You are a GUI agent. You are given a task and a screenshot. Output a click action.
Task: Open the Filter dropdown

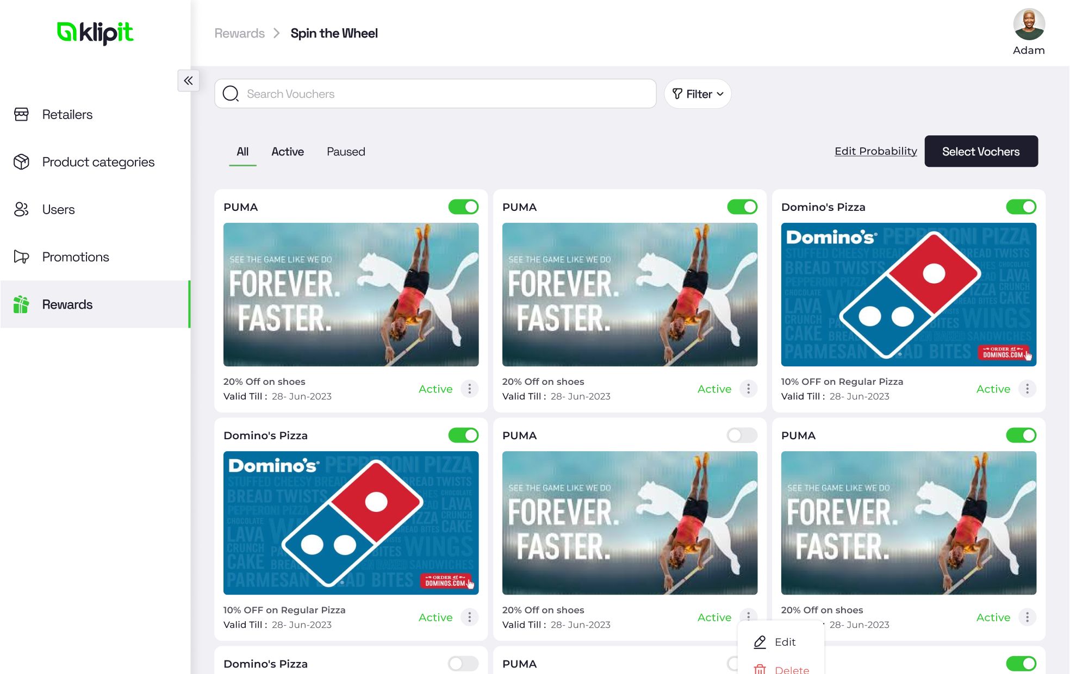pyautogui.click(x=698, y=93)
